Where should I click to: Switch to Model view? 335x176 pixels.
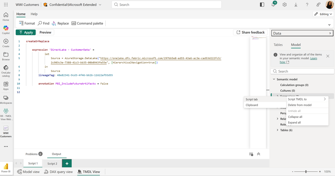[29, 172]
